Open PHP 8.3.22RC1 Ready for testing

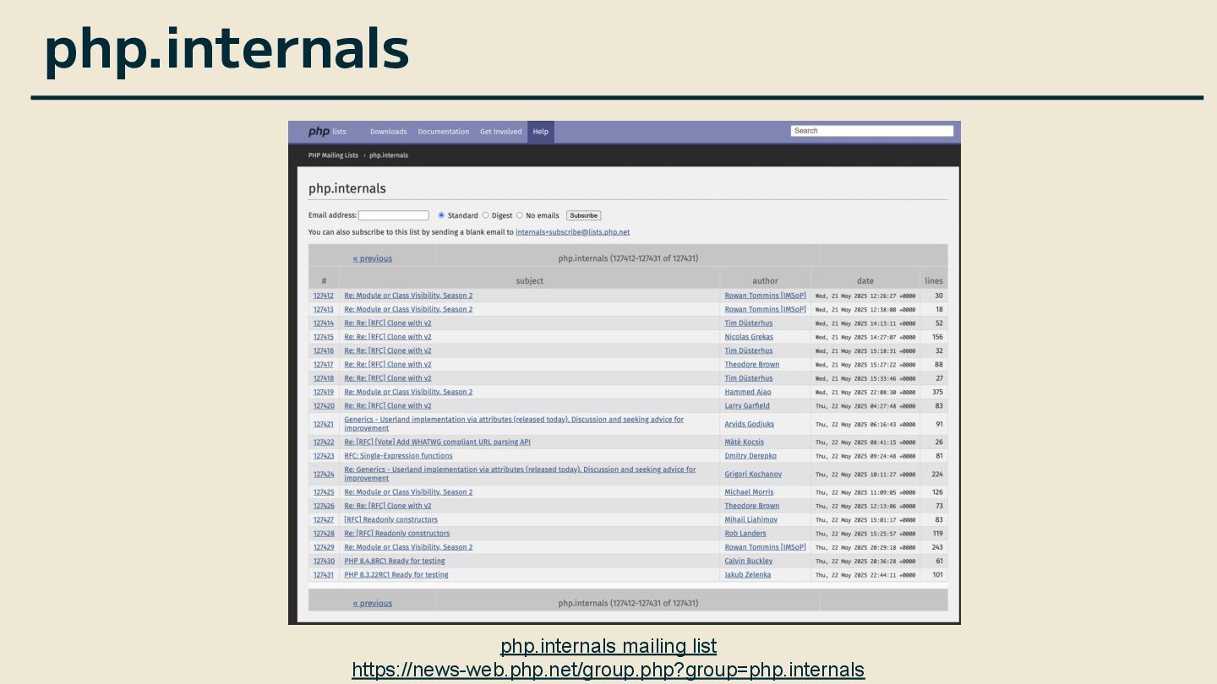tap(396, 574)
